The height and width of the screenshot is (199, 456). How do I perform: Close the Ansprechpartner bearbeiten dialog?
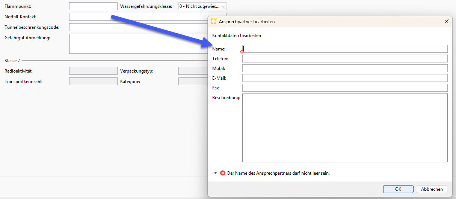tap(447, 22)
